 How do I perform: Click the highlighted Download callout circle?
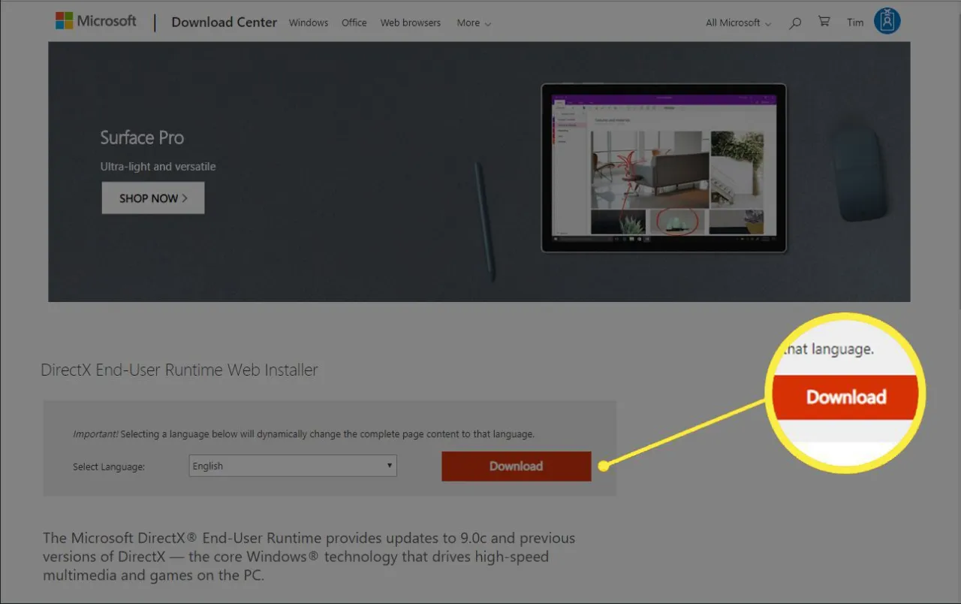tap(845, 397)
